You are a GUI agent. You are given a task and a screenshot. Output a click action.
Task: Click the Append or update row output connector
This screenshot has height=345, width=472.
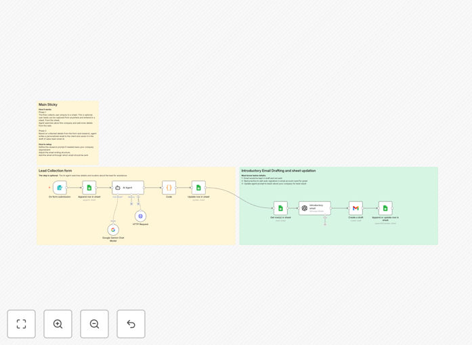[393, 208]
